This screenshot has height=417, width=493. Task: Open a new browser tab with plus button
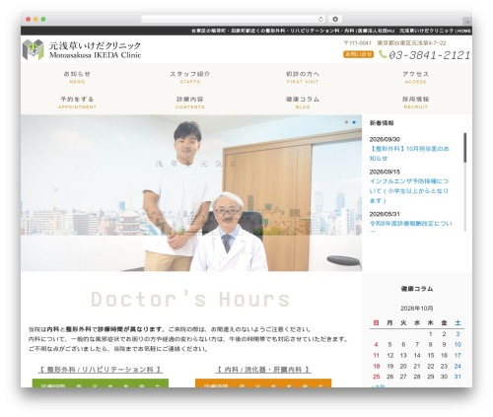(x=467, y=22)
